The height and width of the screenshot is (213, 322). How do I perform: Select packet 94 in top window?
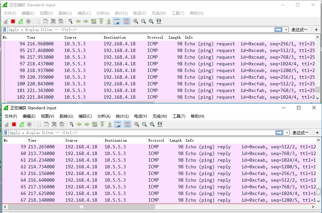(x=158, y=44)
